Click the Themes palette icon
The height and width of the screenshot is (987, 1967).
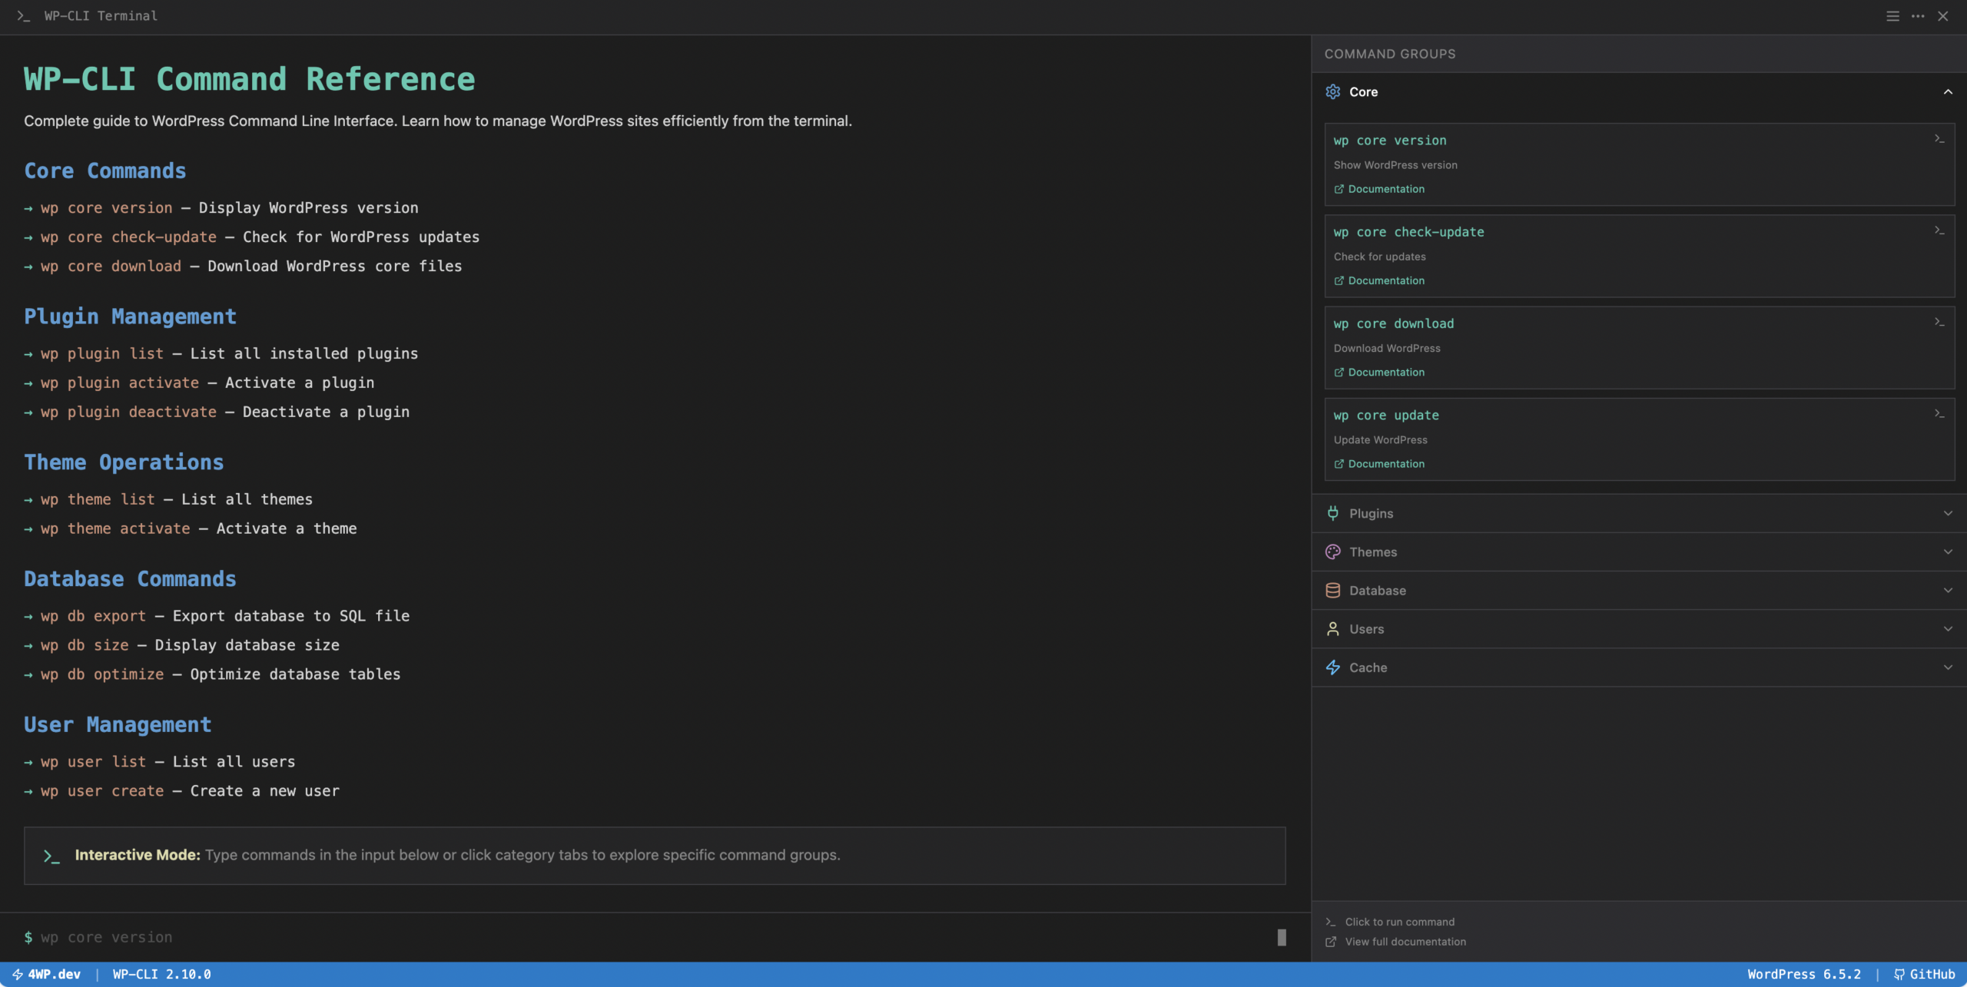[x=1333, y=551]
